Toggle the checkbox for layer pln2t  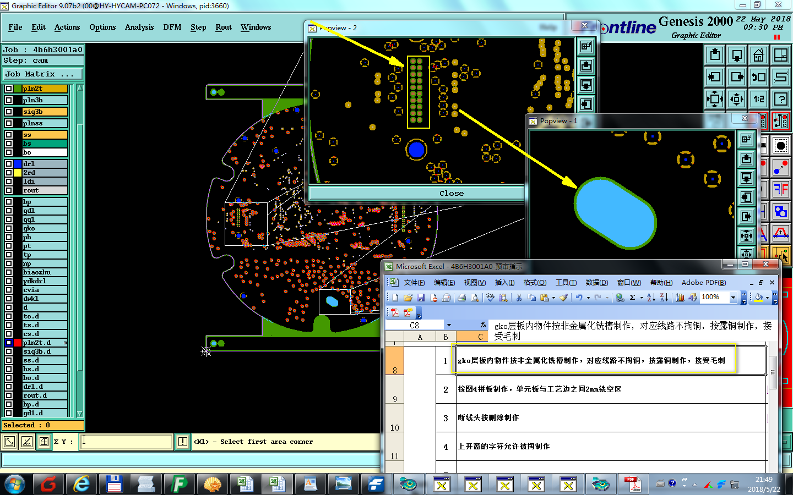[9, 89]
